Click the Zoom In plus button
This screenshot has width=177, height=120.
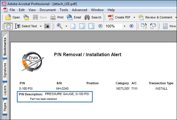[131, 26]
